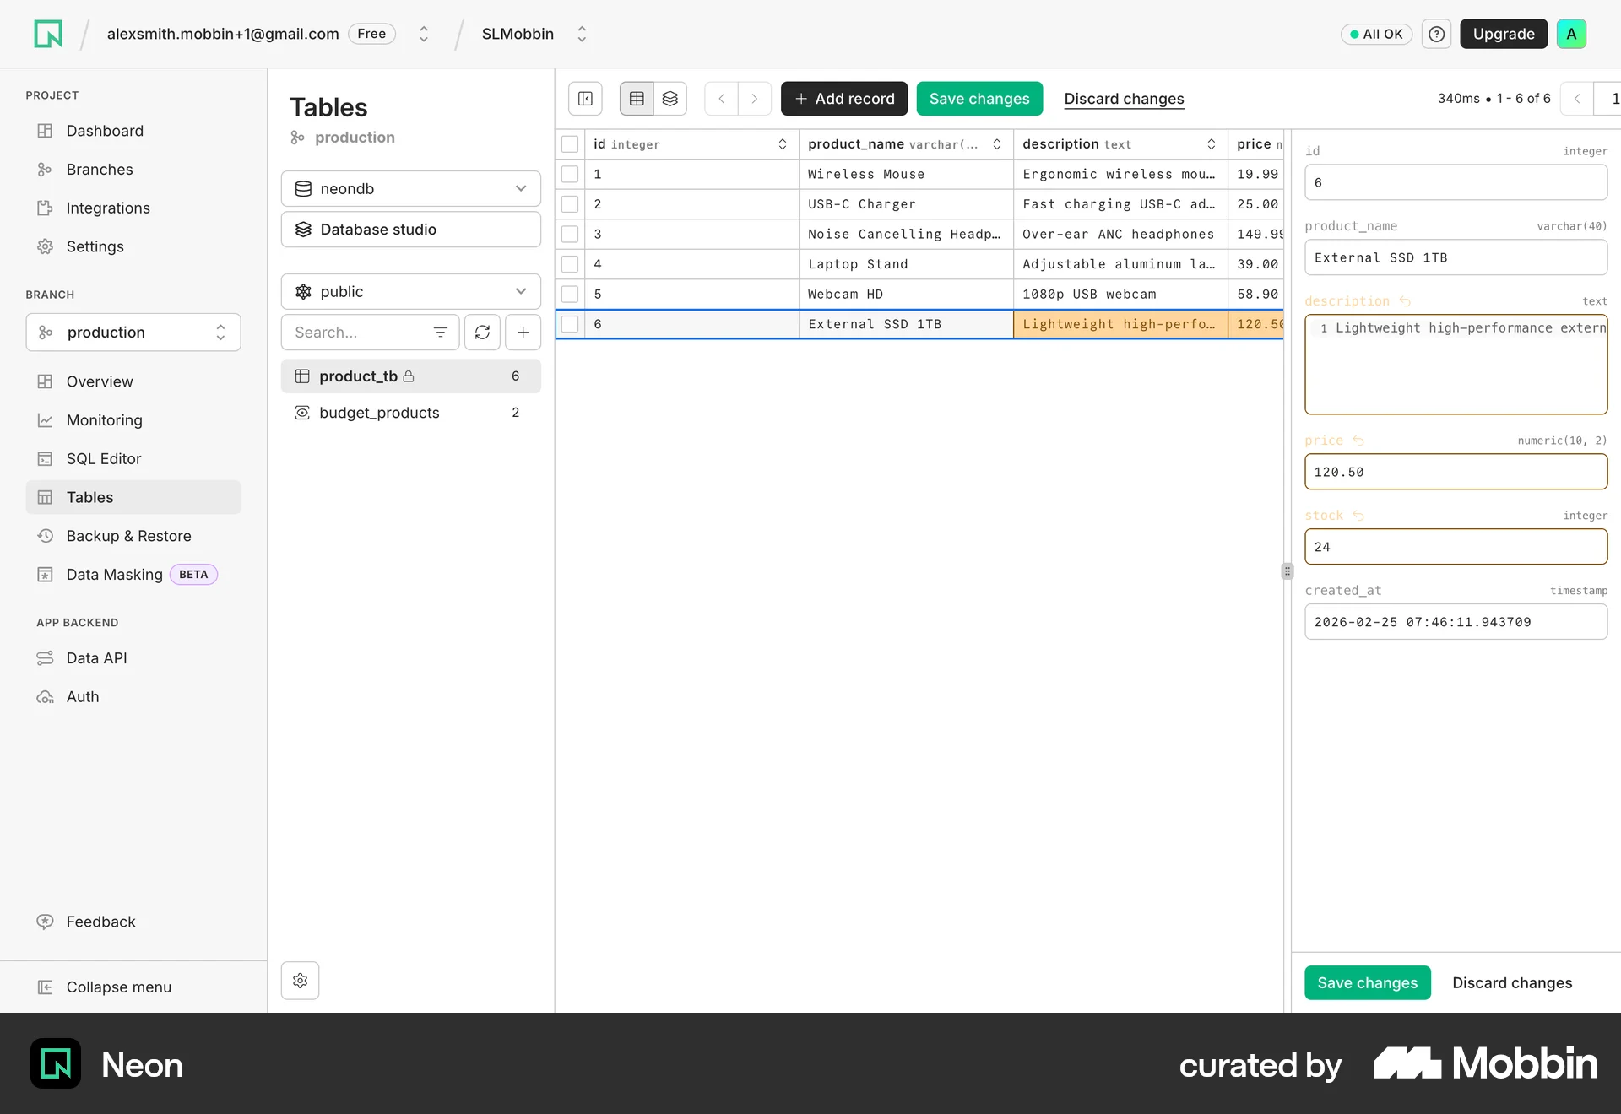This screenshot has height=1114, width=1621.
Task: Check the Webcam HD row checkbox
Action: pyautogui.click(x=570, y=295)
